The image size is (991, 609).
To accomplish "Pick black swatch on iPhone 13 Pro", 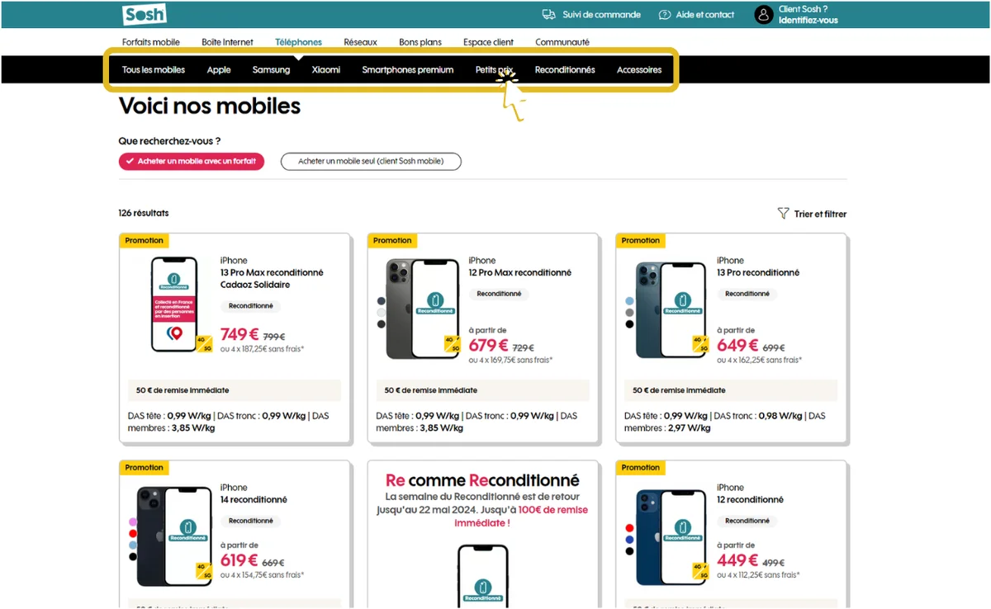I will coord(629,324).
